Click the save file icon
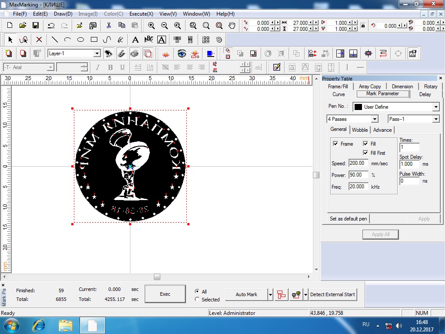 [36, 26]
